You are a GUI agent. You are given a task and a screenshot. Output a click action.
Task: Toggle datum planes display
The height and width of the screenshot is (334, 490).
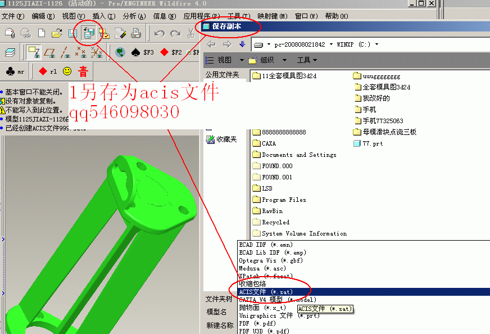(x=49, y=52)
